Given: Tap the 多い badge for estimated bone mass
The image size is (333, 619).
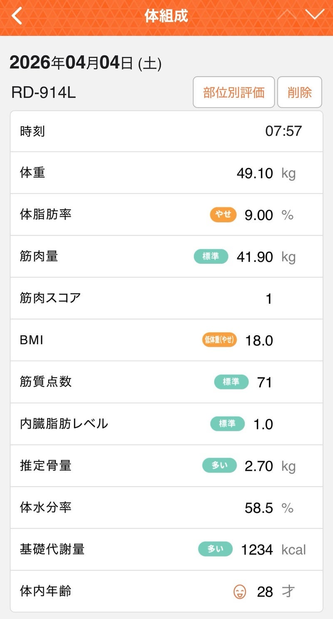Looking at the screenshot, I should pyautogui.click(x=219, y=465).
